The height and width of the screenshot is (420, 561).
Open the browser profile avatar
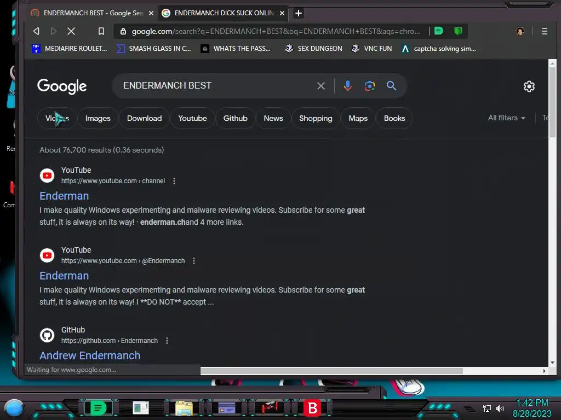(520, 31)
